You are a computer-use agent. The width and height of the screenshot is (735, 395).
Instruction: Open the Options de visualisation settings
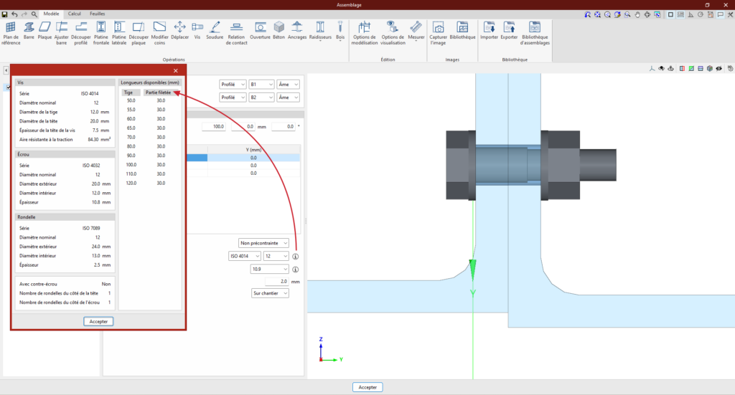[393, 33]
